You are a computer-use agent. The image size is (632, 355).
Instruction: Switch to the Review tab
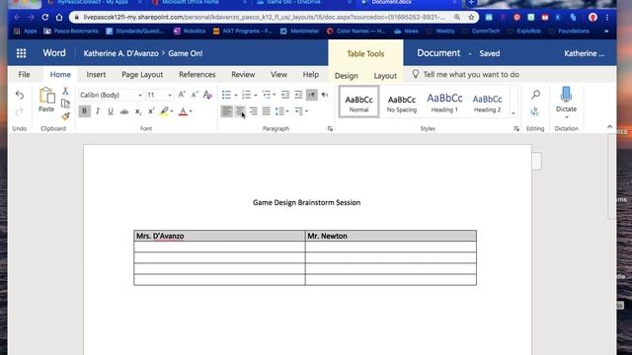[x=243, y=75]
